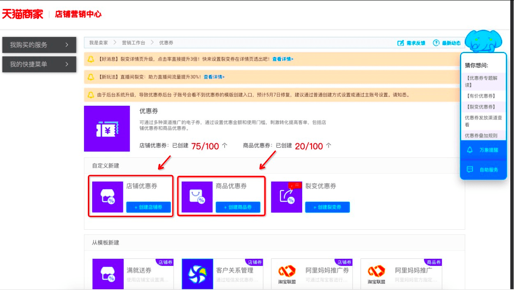Click the 店铺优惠券 store icon

108,197
